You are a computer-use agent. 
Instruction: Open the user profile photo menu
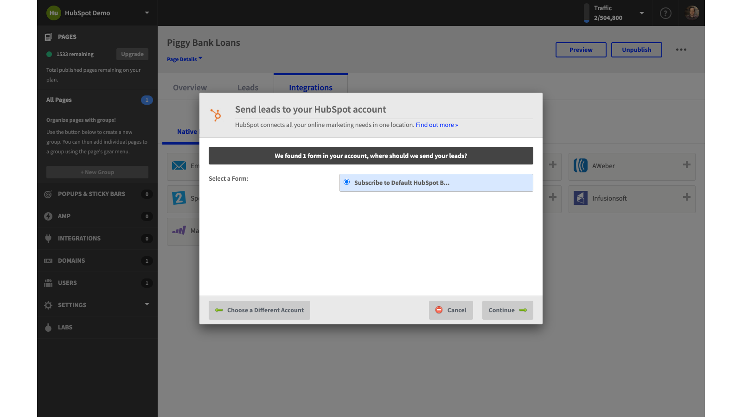pos(692,13)
